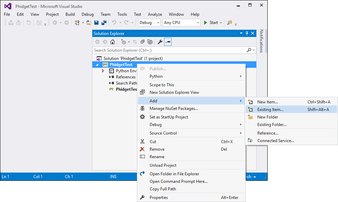Open the Undo history dropdown arrow
Image resolution: width=338 pixels, height=202 pixels.
pyautogui.click(x=120, y=23)
